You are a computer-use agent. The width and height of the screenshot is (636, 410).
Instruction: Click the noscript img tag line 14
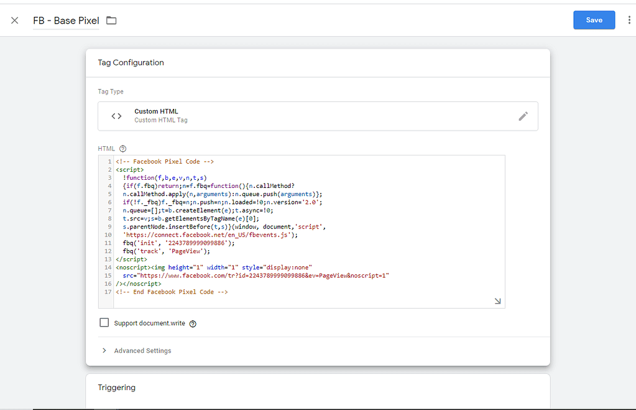coord(214,267)
